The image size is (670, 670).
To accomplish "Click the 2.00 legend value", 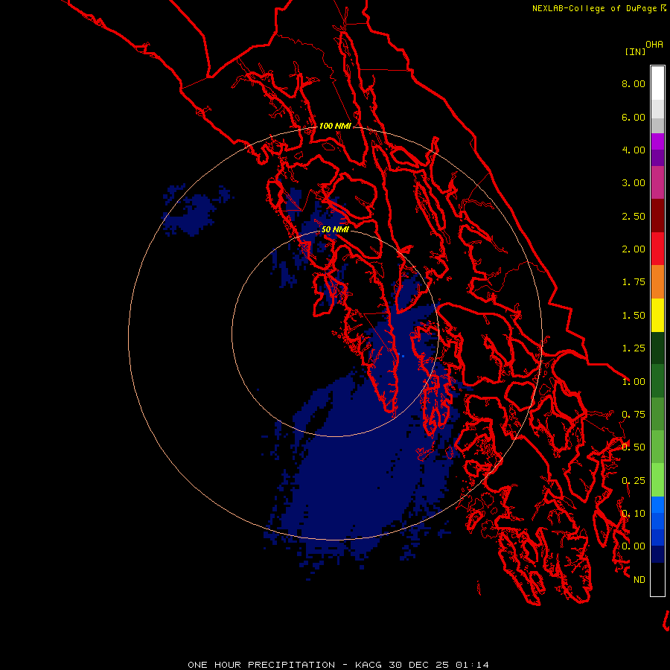I will [x=634, y=249].
